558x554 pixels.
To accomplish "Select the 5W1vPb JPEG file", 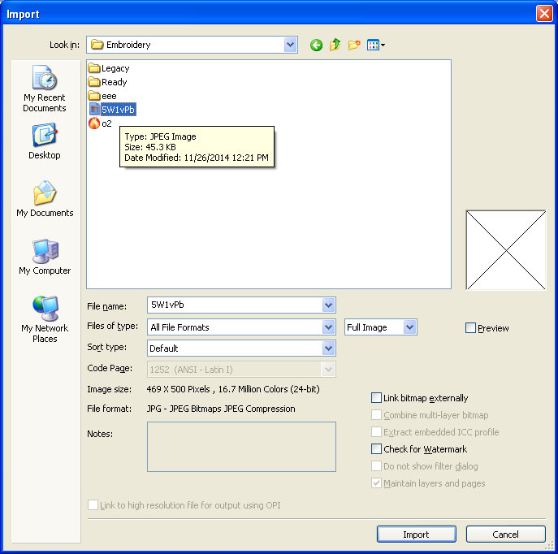I will tap(112, 110).
